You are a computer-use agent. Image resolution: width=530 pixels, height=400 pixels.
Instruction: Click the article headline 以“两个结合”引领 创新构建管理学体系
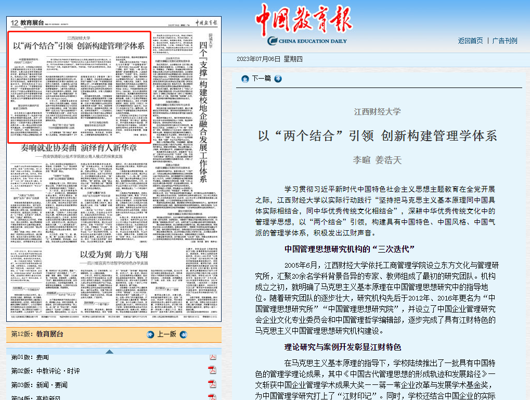pyautogui.click(x=377, y=136)
